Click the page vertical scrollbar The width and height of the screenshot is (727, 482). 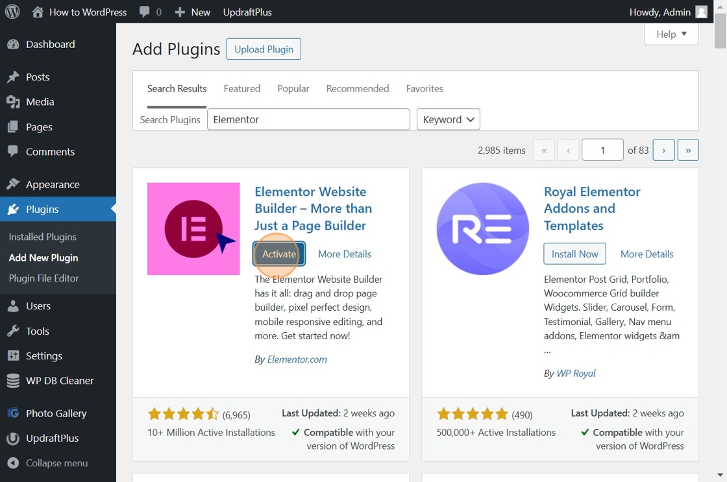720,30
